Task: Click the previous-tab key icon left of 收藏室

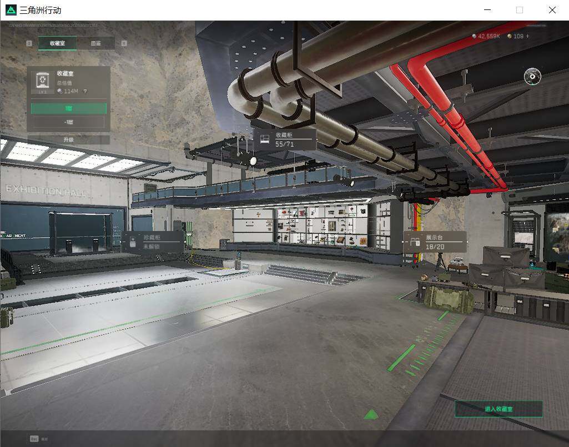Action: [x=29, y=43]
